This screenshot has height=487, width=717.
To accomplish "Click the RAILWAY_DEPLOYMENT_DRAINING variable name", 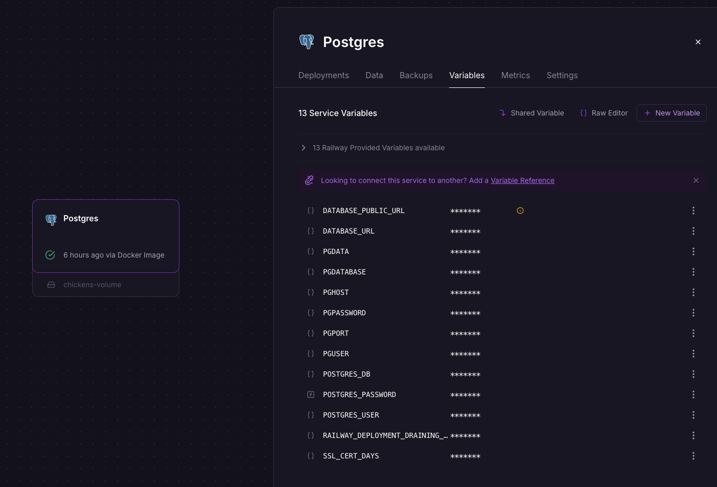I will pos(385,435).
